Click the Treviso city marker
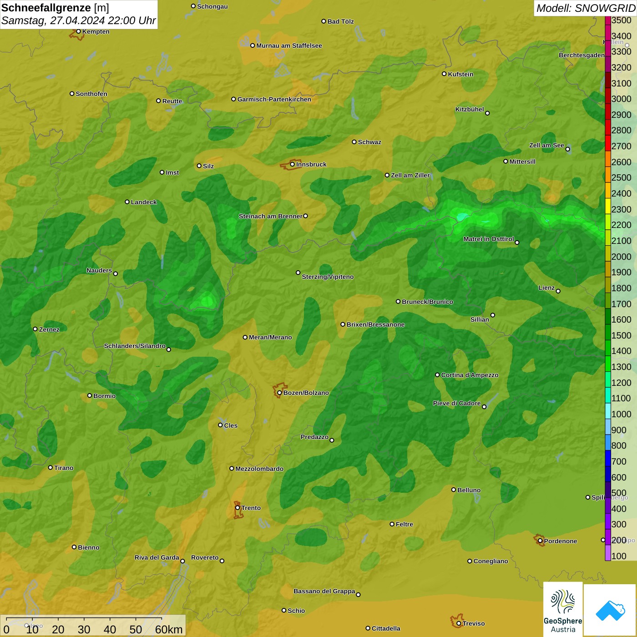Image resolution: width=637 pixels, height=637 pixels. point(459,623)
